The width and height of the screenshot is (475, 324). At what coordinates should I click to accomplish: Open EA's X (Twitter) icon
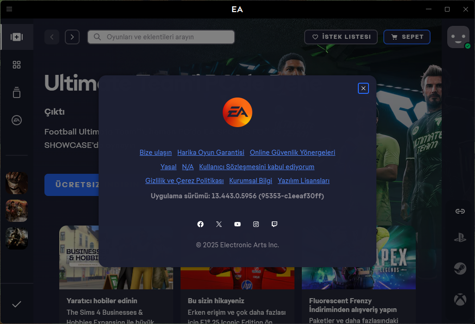click(219, 224)
